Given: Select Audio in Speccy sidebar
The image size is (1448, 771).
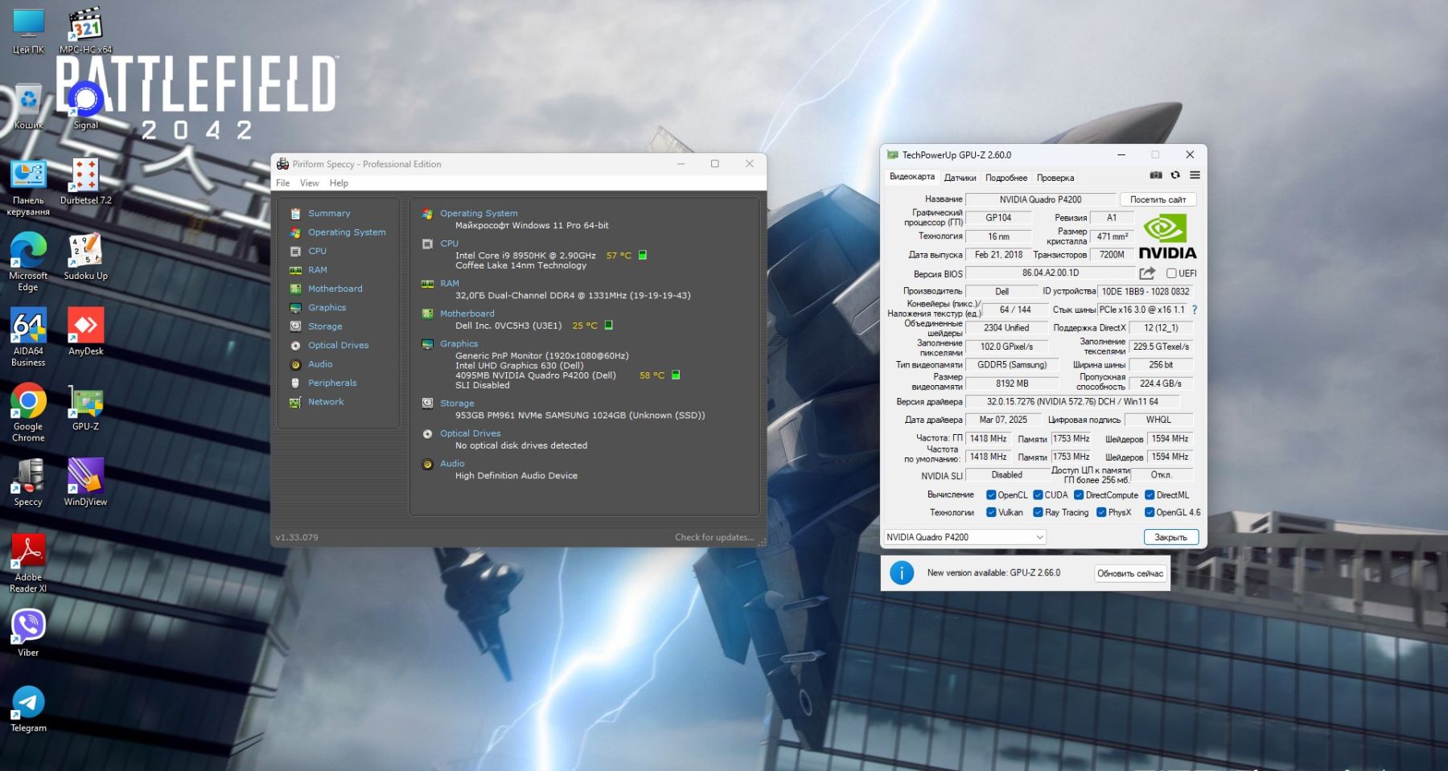Looking at the screenshot, I should 319,364.
